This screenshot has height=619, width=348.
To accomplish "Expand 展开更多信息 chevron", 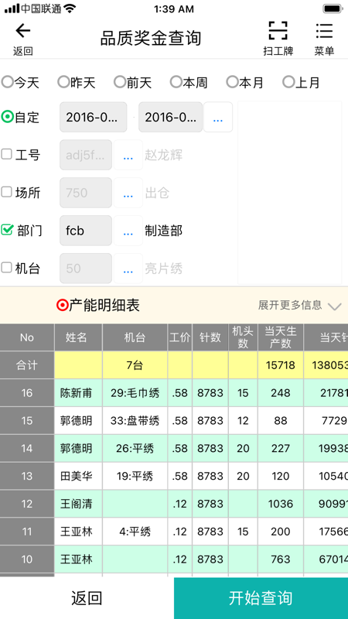I will tap(335, 306).
